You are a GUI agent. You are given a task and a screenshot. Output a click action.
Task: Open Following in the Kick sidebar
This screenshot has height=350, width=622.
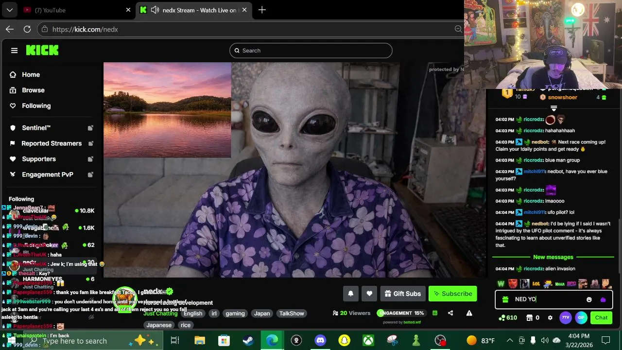[36, 105]
